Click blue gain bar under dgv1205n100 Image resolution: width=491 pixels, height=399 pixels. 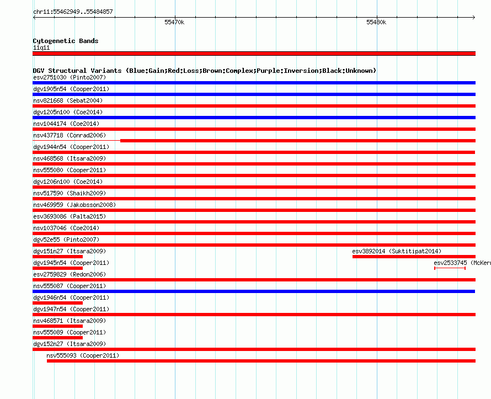(x=254, y=118)
